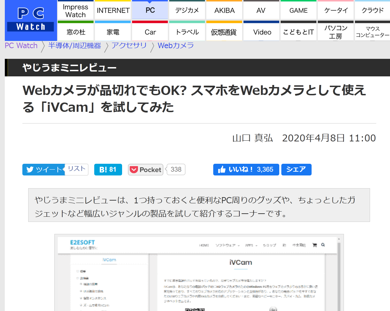390x311 pixels.
Task: Go to the GAME tab
Action: pos(299,10)
